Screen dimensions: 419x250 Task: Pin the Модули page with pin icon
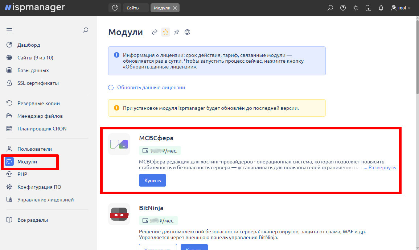coord(176,32)
